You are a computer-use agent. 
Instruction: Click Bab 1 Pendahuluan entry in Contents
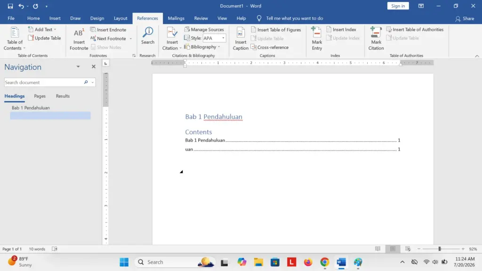(x=292, y=140)
